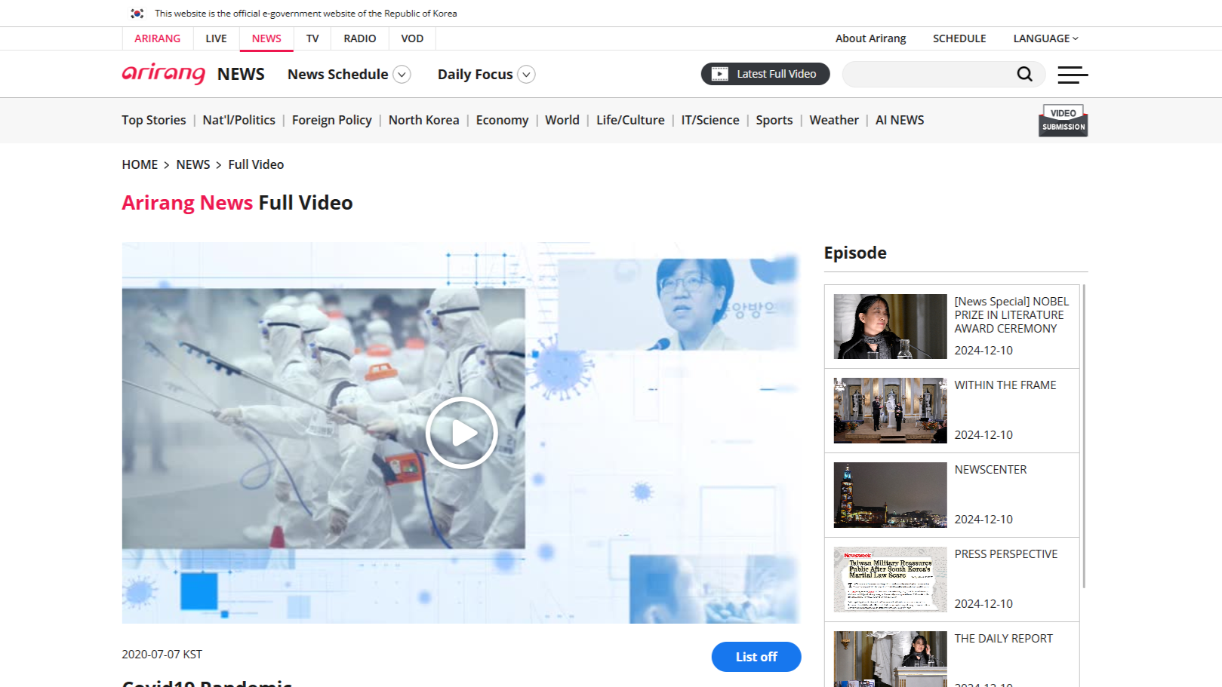
Task: Open Sports category
Action: point(774,120)
